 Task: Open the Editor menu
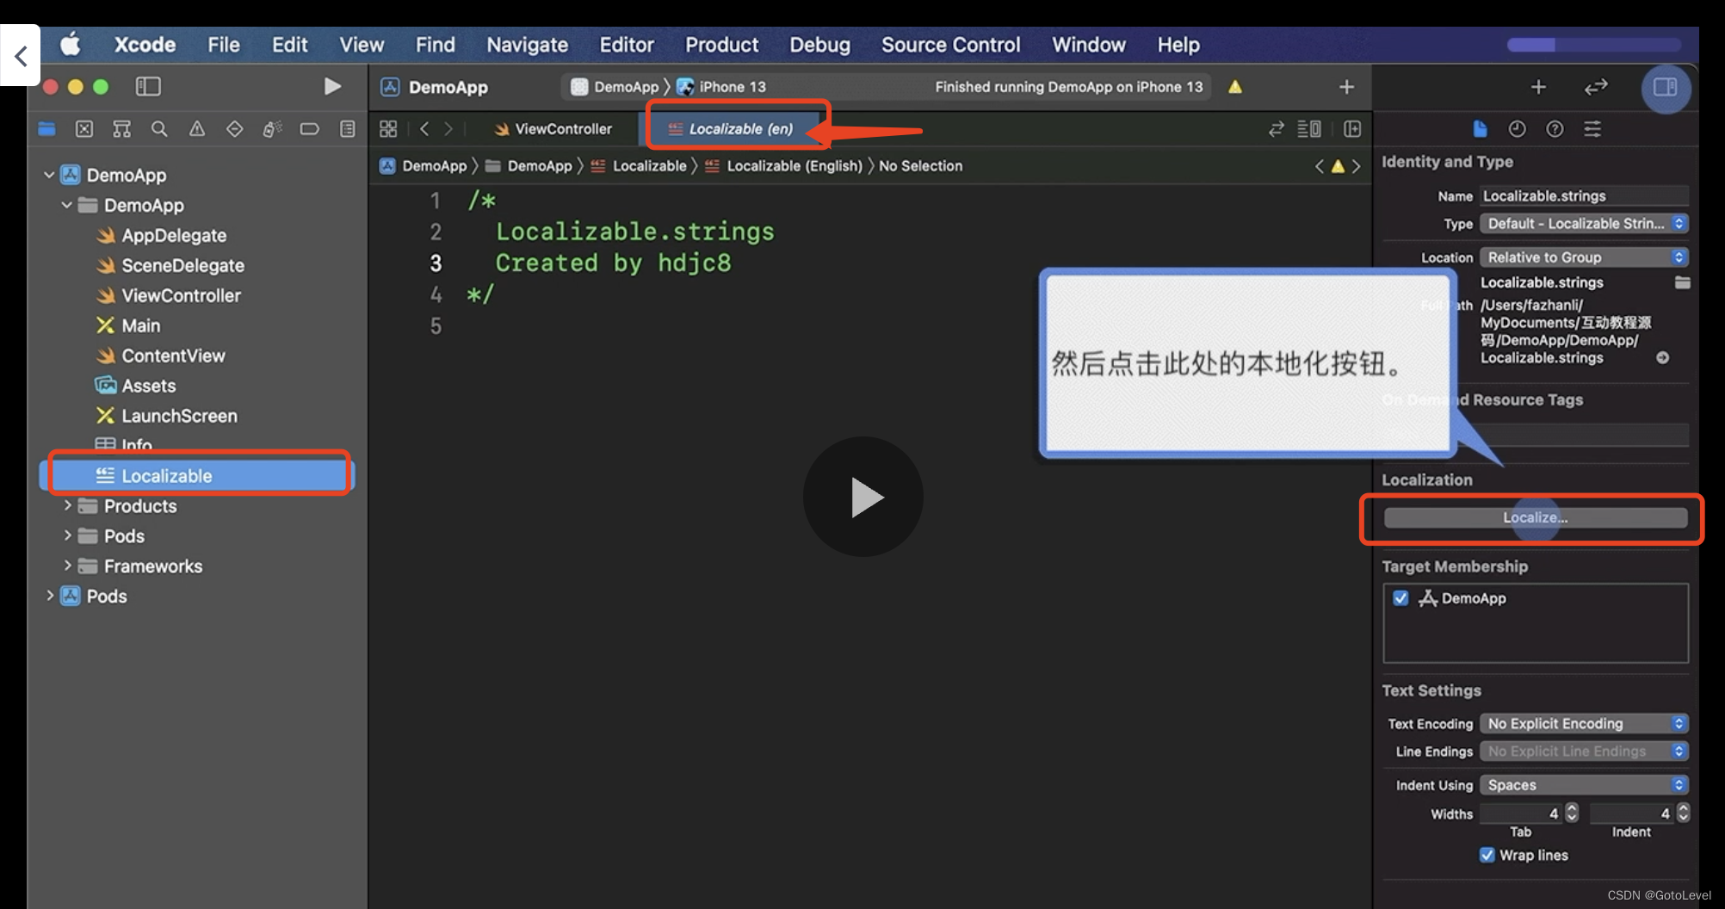627,45
